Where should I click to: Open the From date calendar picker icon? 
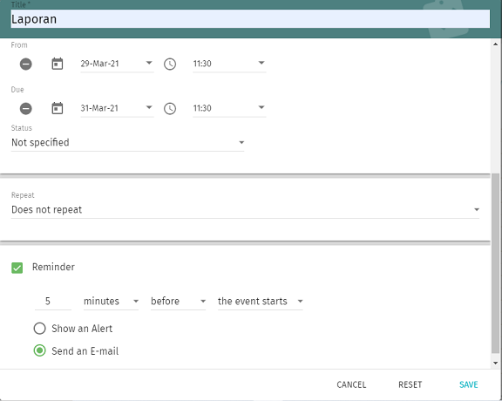58,64
